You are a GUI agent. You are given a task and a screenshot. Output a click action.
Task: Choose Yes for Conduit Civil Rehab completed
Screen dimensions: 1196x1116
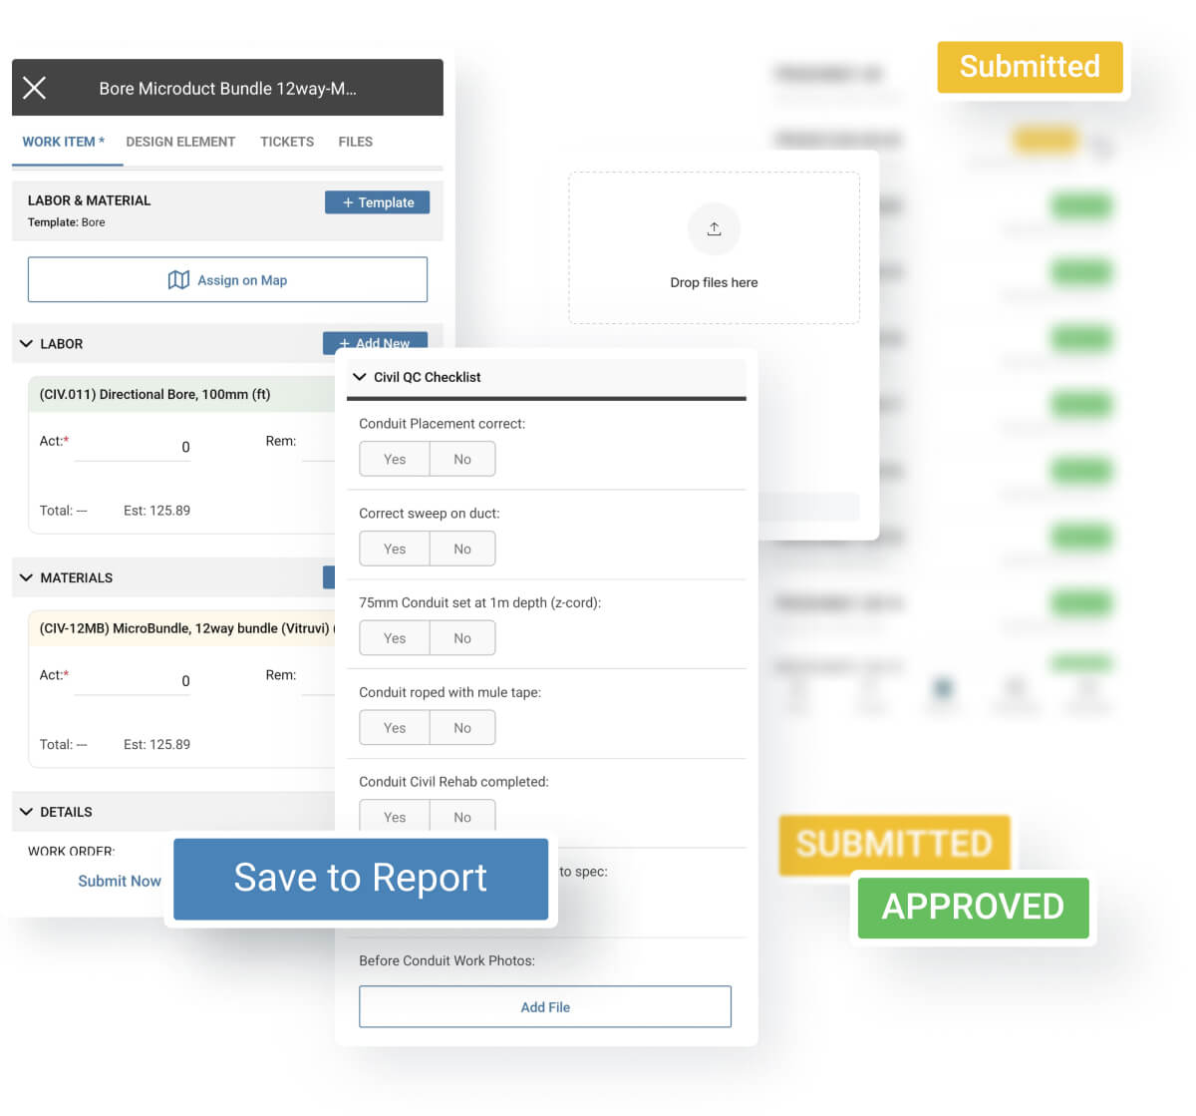point(394,816)
